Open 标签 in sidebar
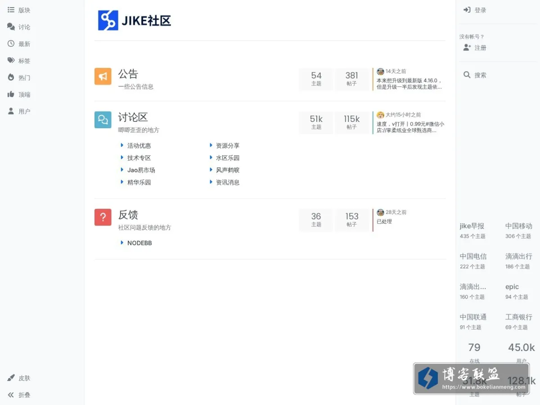Viewport: 540px width, 405px height. tap(24, 61)
